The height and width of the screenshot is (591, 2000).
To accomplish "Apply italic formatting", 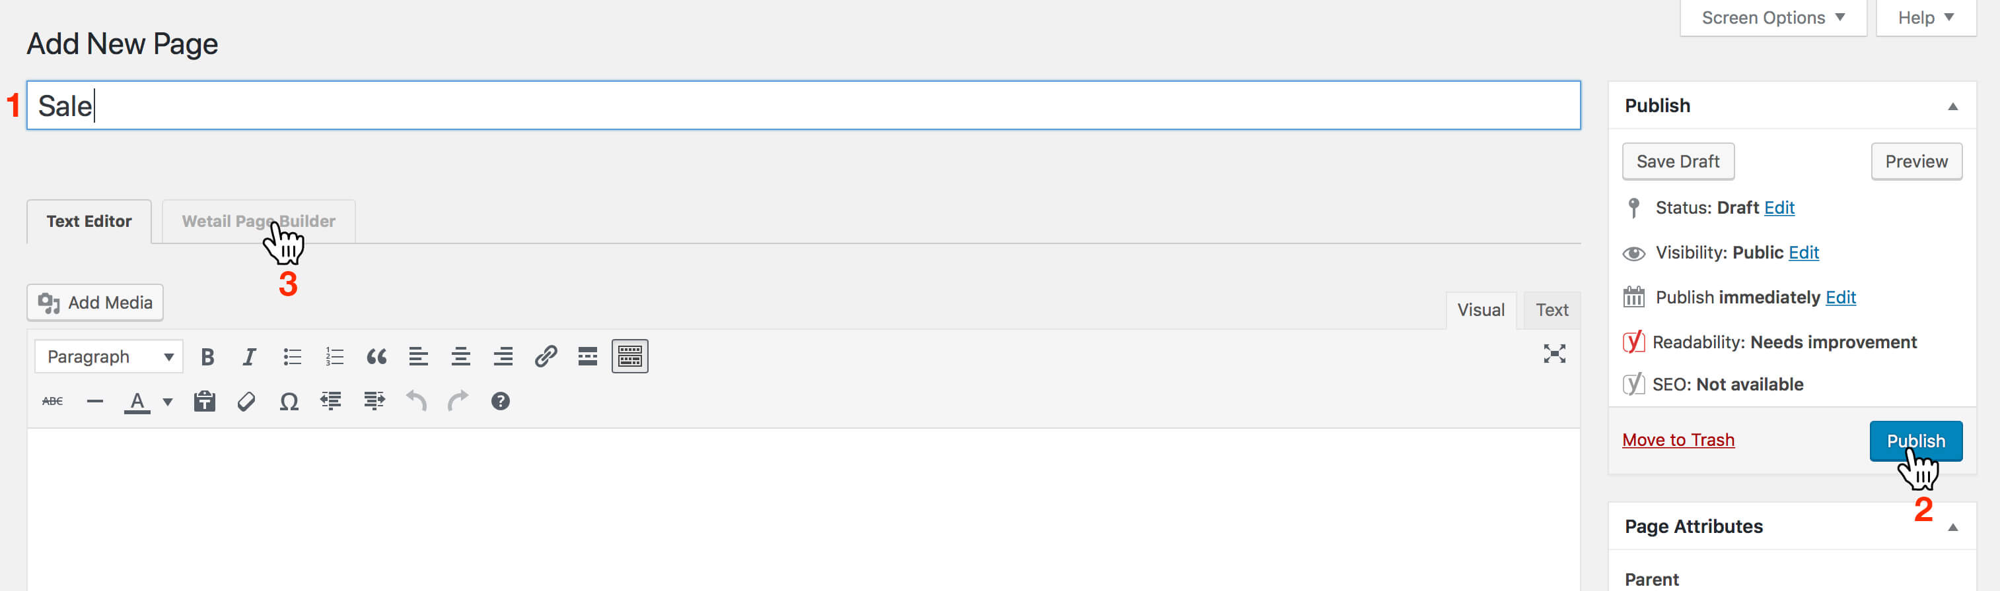I will [x=249, y=357].
